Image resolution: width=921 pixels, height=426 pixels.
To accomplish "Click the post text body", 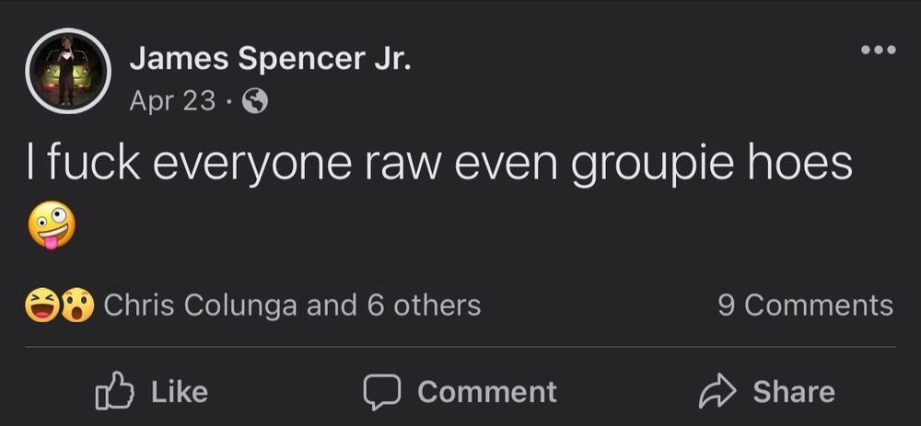I will point(438,164).
